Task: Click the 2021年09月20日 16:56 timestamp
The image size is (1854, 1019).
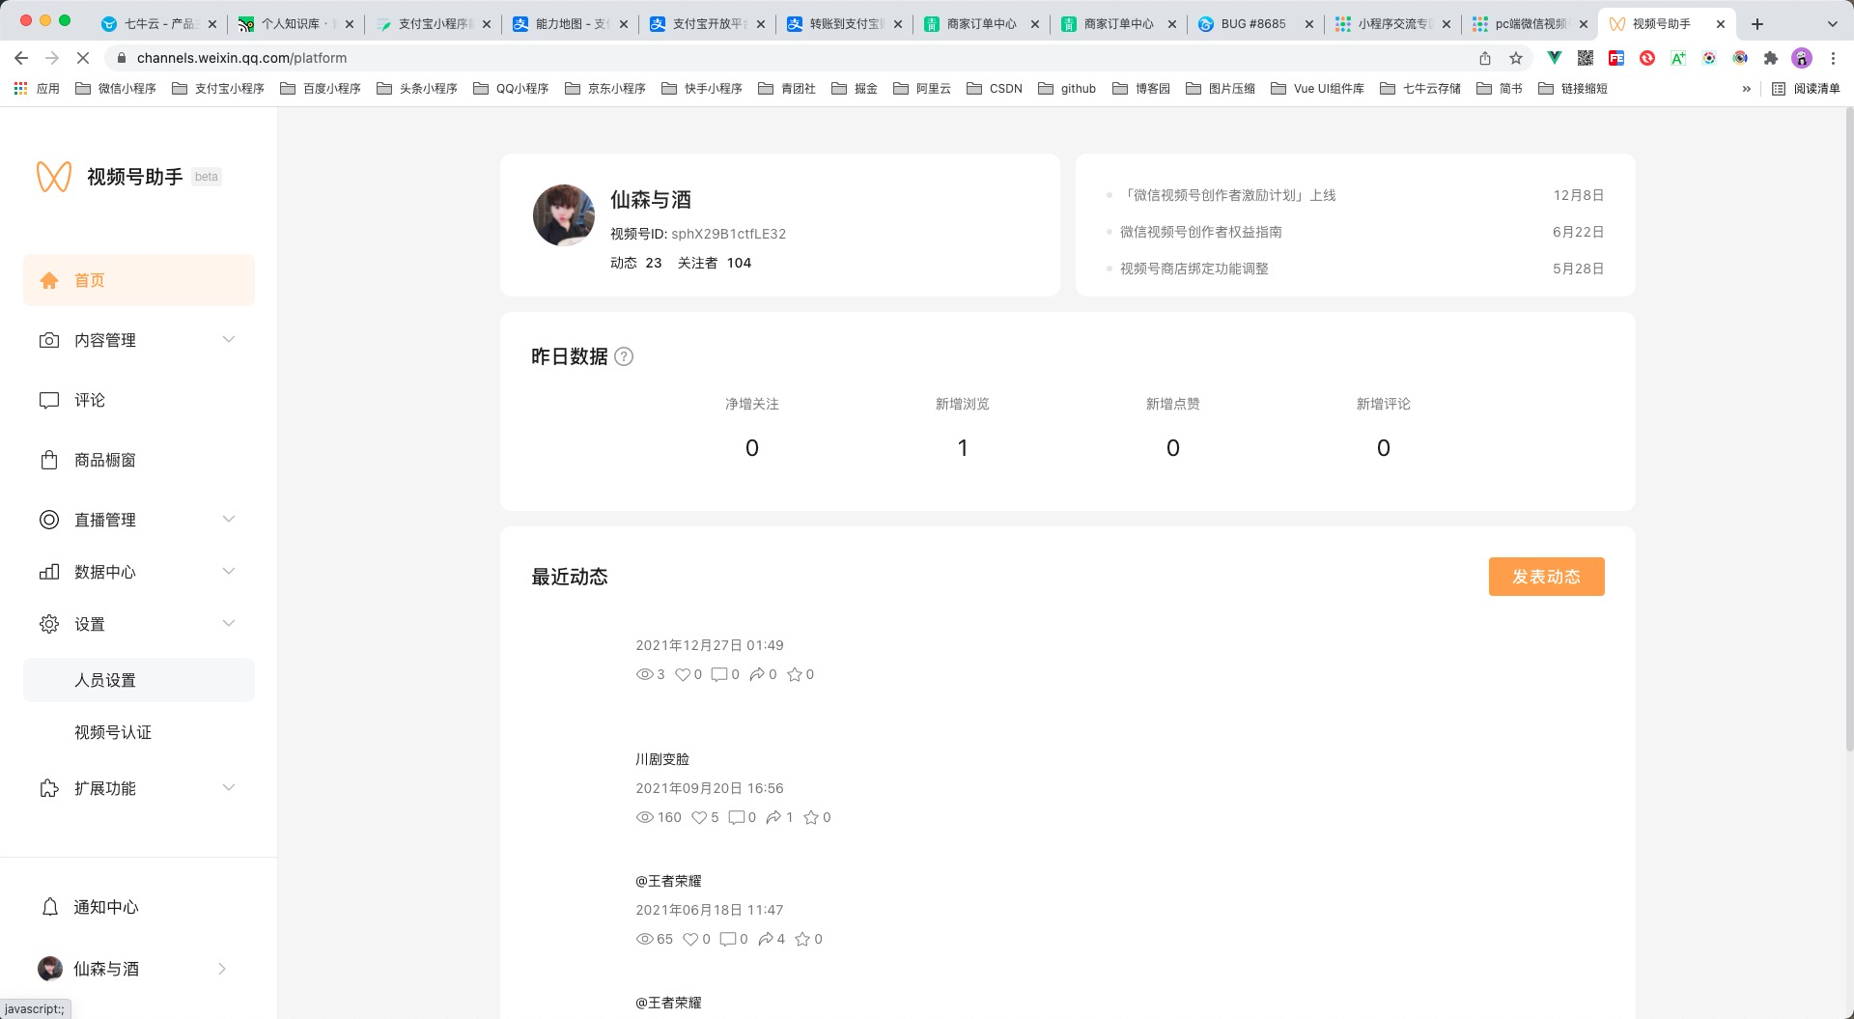Action: point(710,788)
